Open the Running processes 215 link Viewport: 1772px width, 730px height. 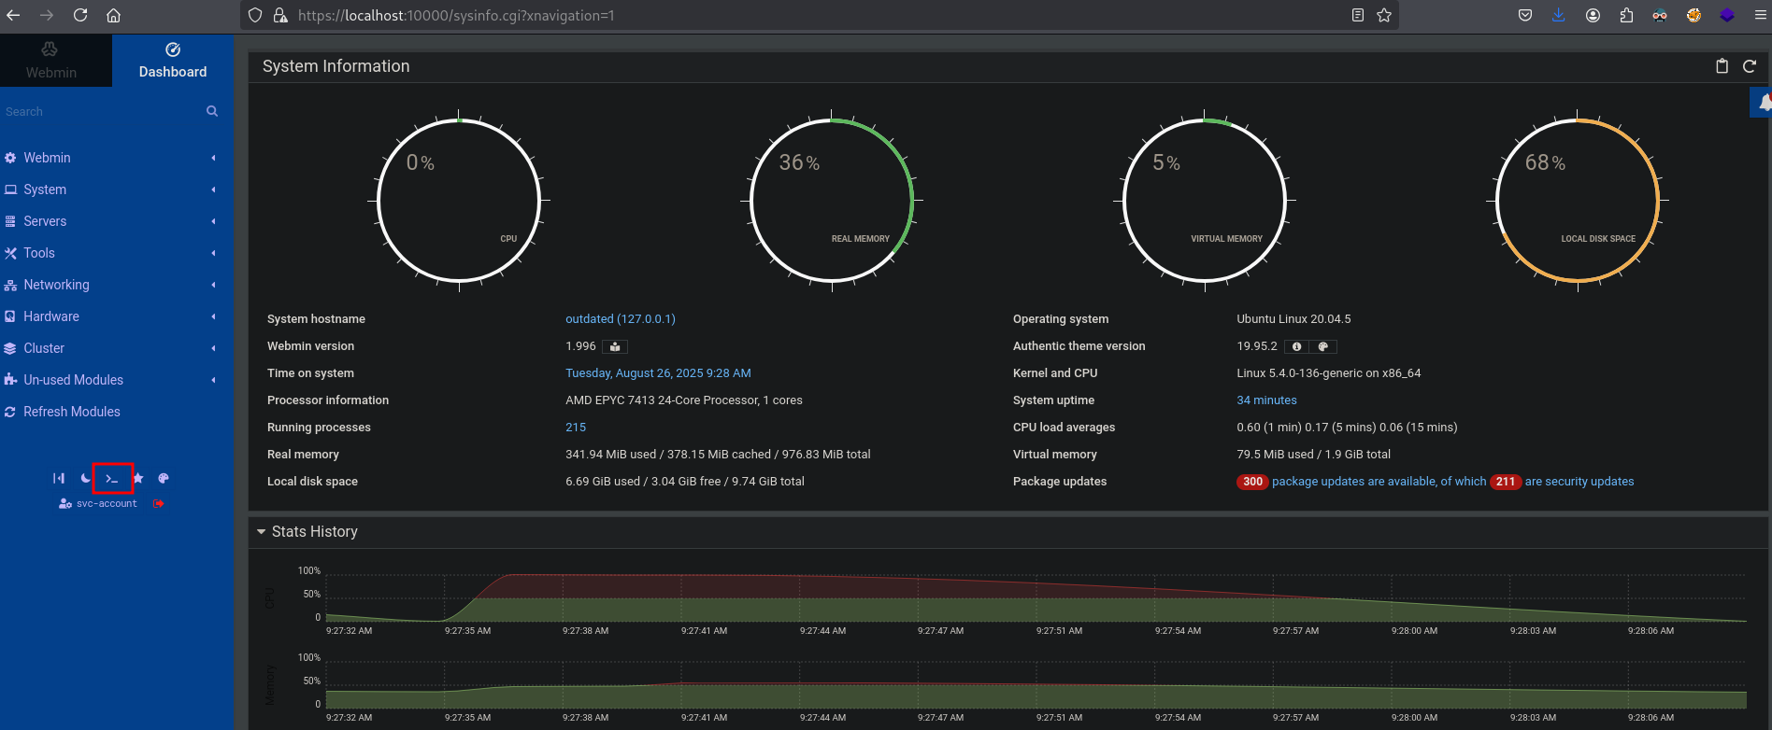576,428
